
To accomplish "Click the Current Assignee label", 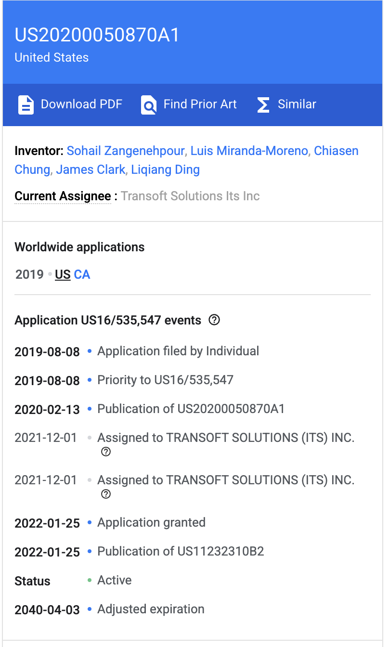I will pyautogui.click(x=63, y=196).
